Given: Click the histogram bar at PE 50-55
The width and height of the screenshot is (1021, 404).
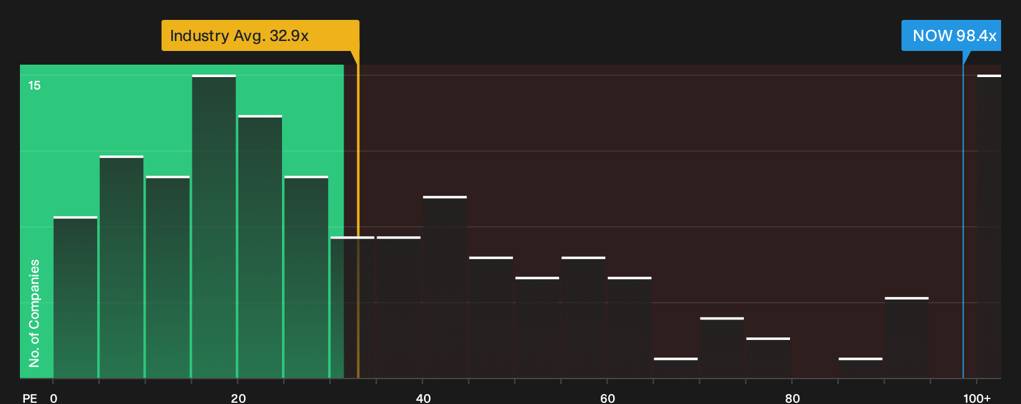Looking at the screenshot, I should click(537, 328).
